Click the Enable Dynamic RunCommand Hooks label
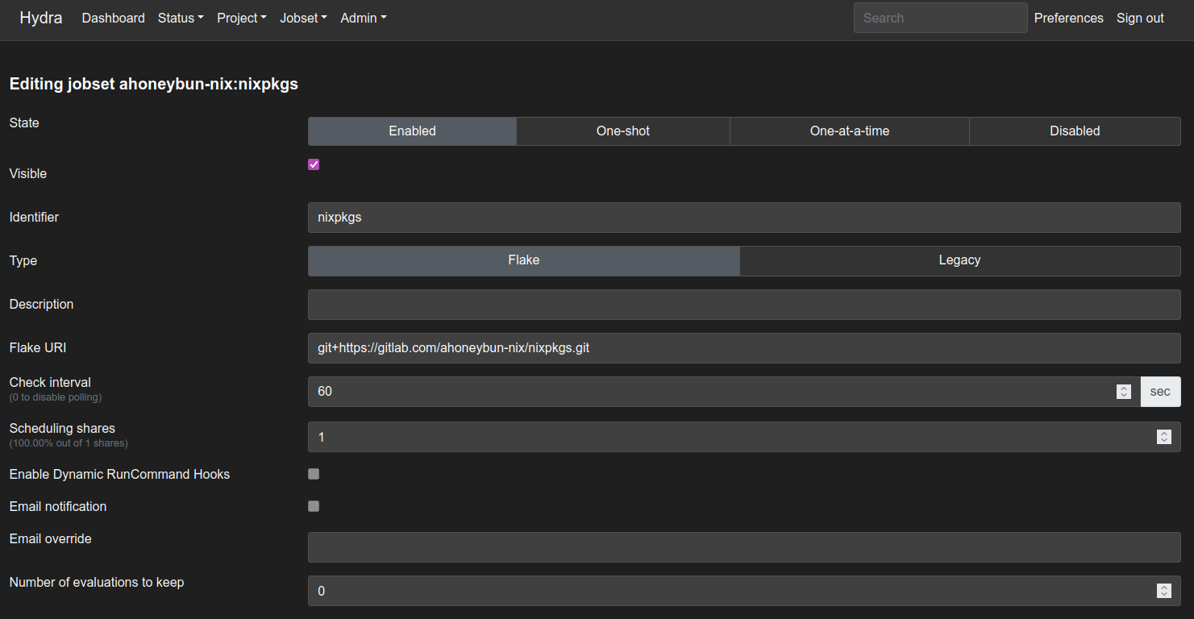This screenshot has height=619, width=1194. coord(119,474)
